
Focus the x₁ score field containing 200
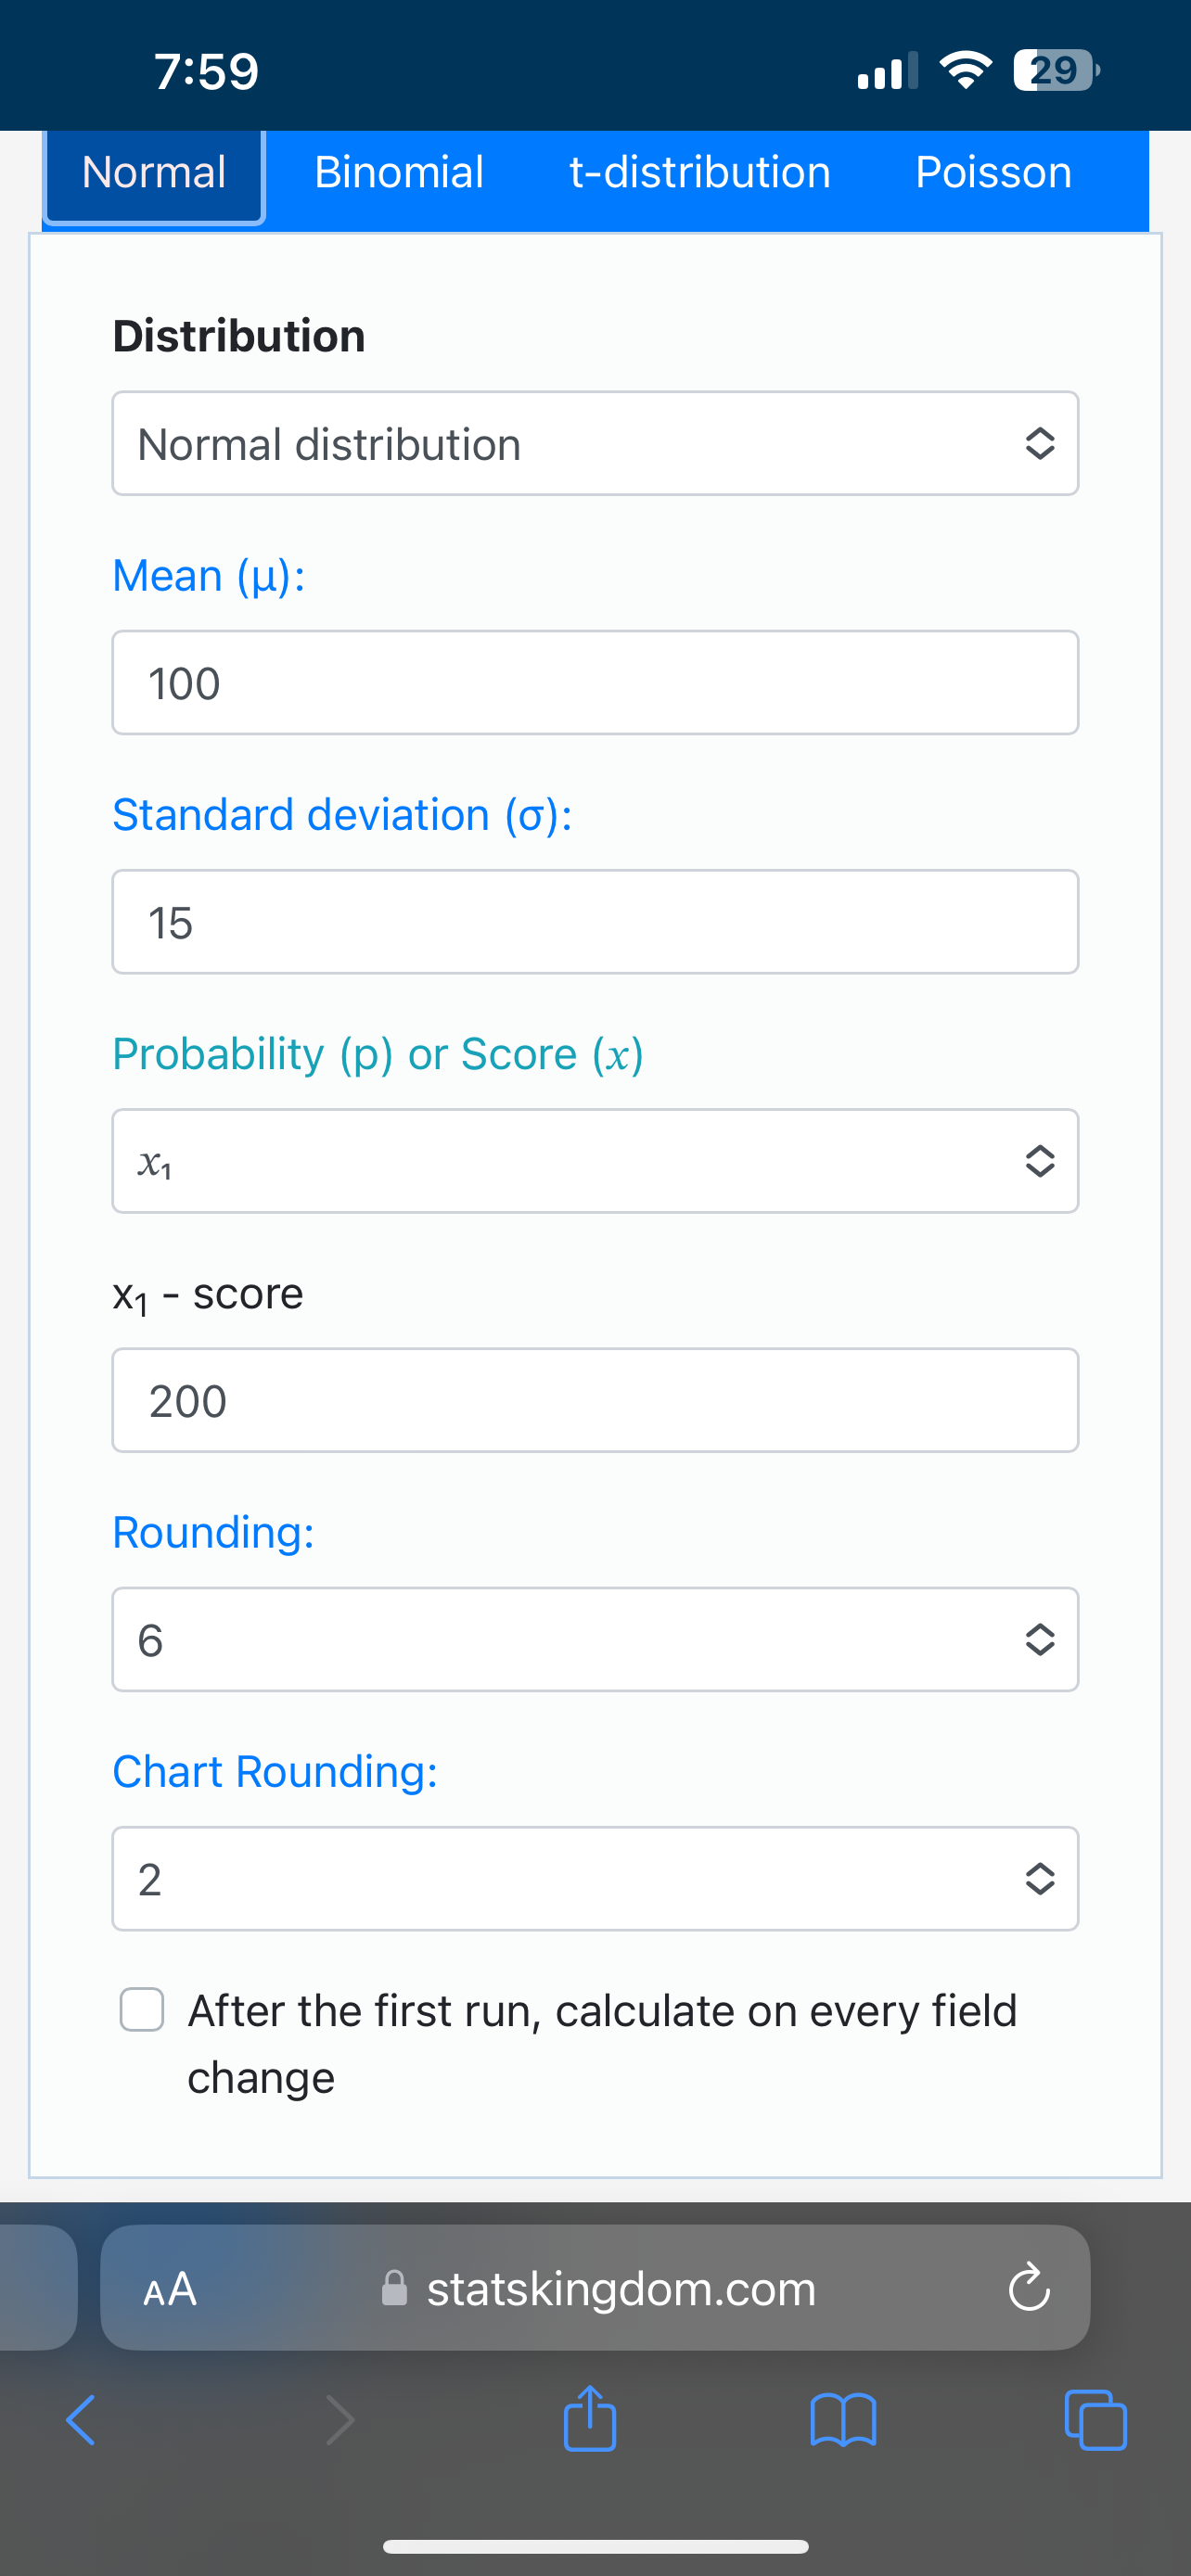coord(595,1400)
